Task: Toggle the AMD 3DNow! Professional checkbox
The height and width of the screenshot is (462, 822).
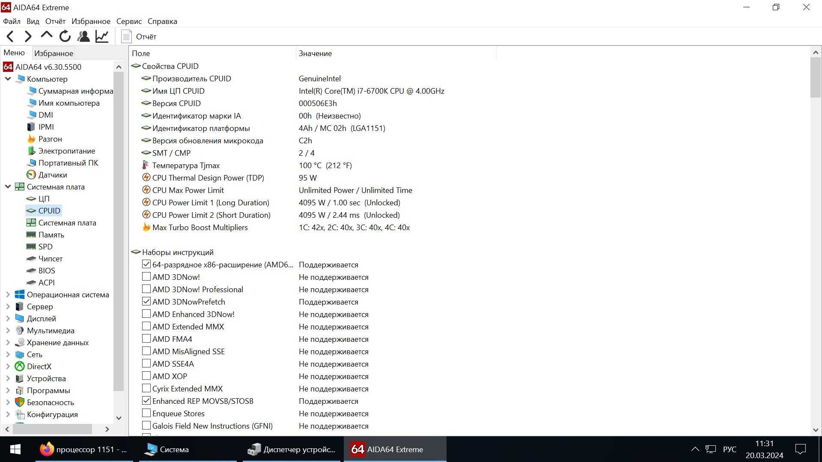Action: pyautogui.click(x=146, y=289)
